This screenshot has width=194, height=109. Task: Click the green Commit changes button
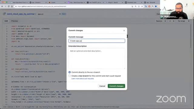click(x=116, y=86)
